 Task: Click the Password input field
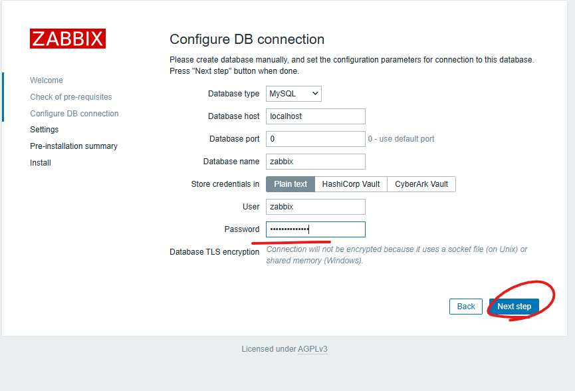pyautogui.click(x=315, y=229)
